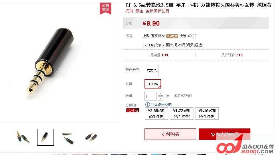Expand the 至济南 destination dropdown
Image resolution: width=275 pixels, height=155 pixels.
(158, 36)
